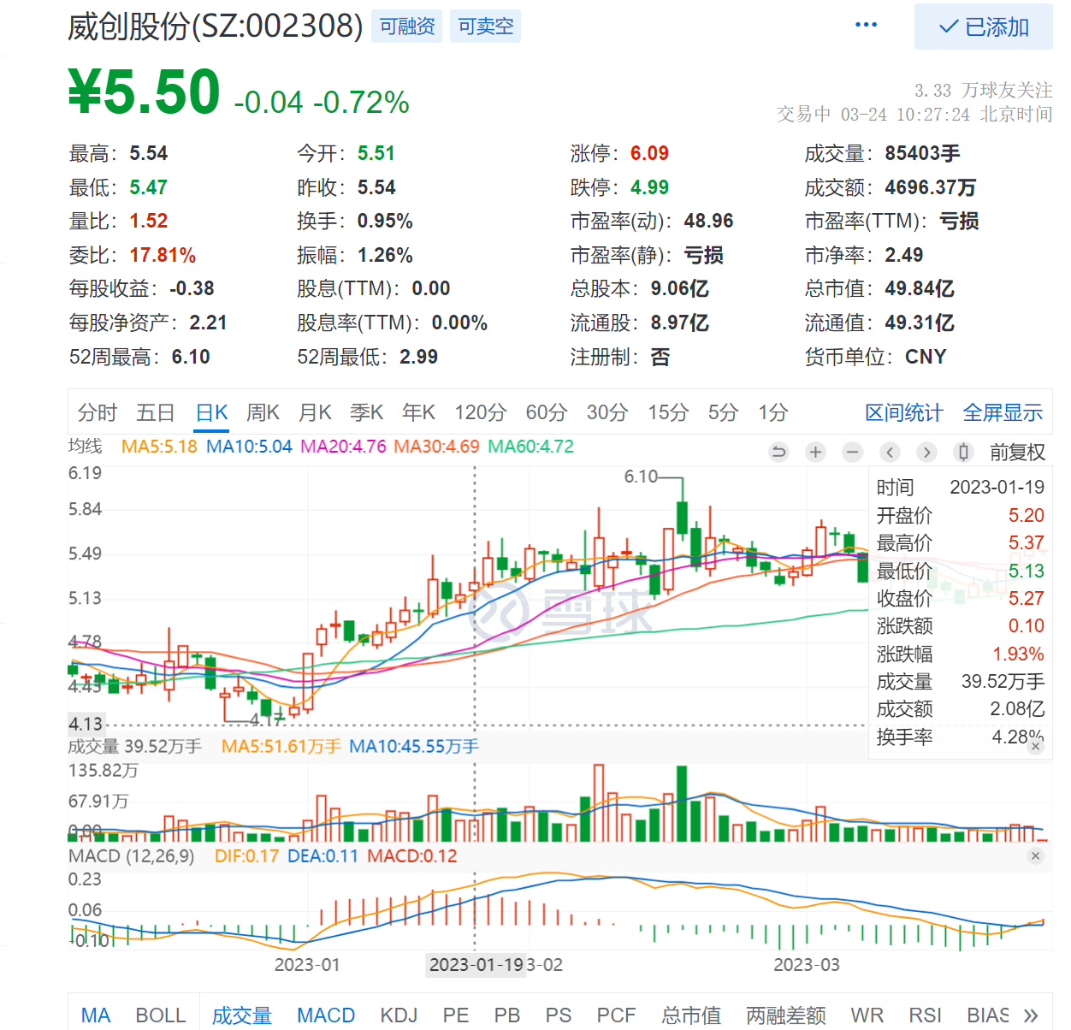Click the 6.10 high price annotation on chart
Image resolution: width=1071 pixels, height=1030 pixels.
641,477
